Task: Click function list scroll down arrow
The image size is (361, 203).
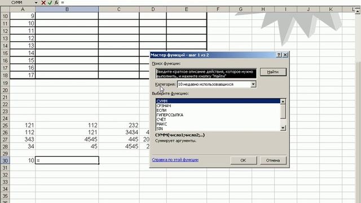Action: pos(283,128)
